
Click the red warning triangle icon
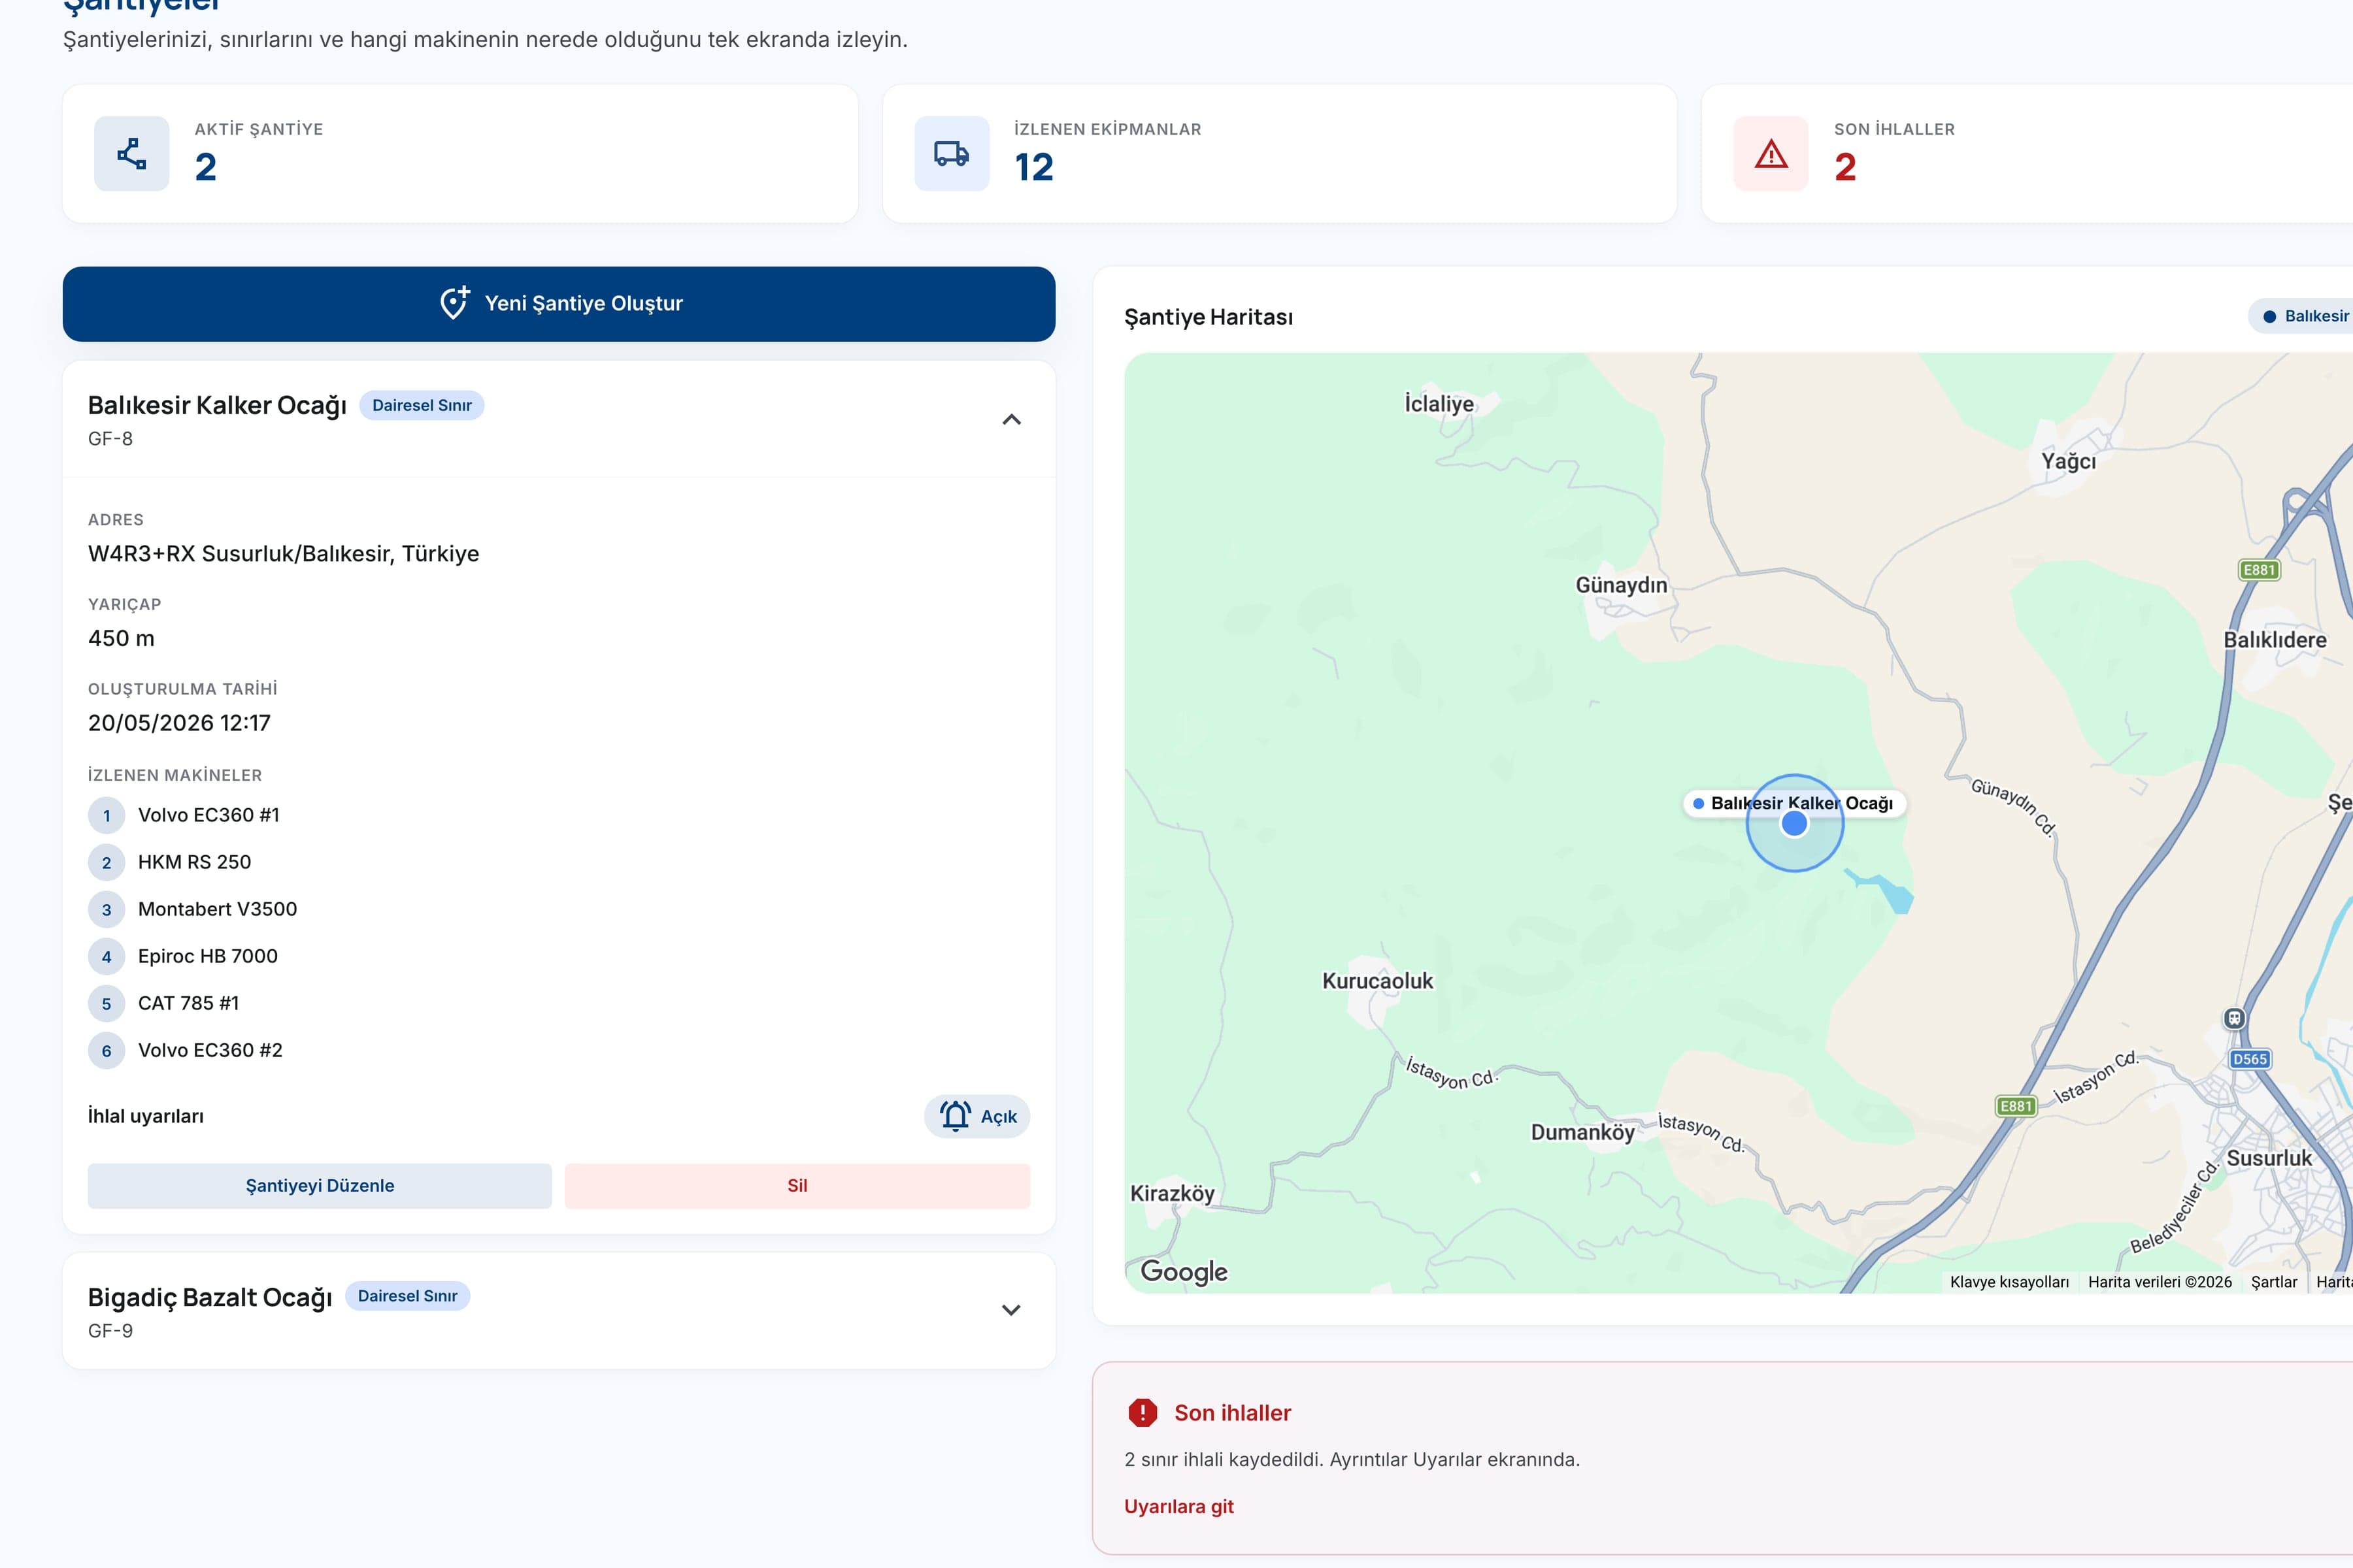pyautogui.click(x=1771, y=154)
